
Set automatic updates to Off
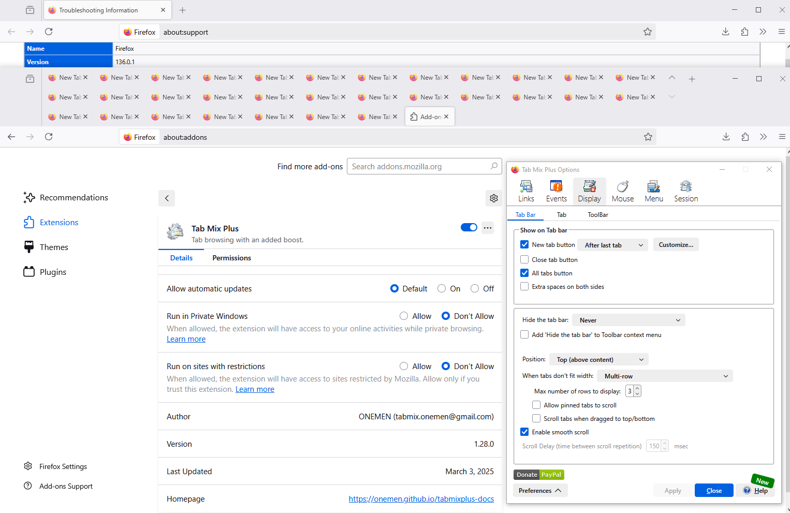pos(475,289)
